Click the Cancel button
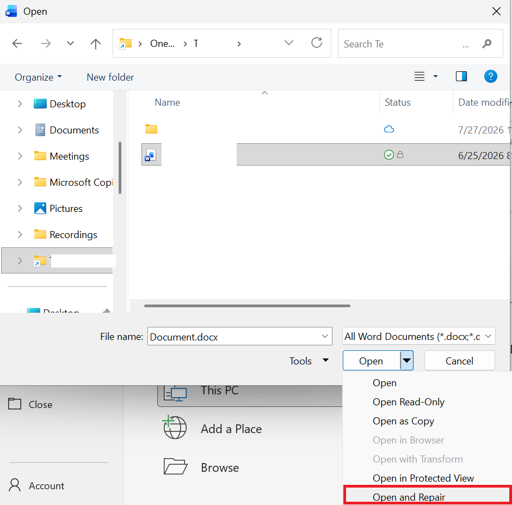 pyautogui.click(x=459, y=361)
